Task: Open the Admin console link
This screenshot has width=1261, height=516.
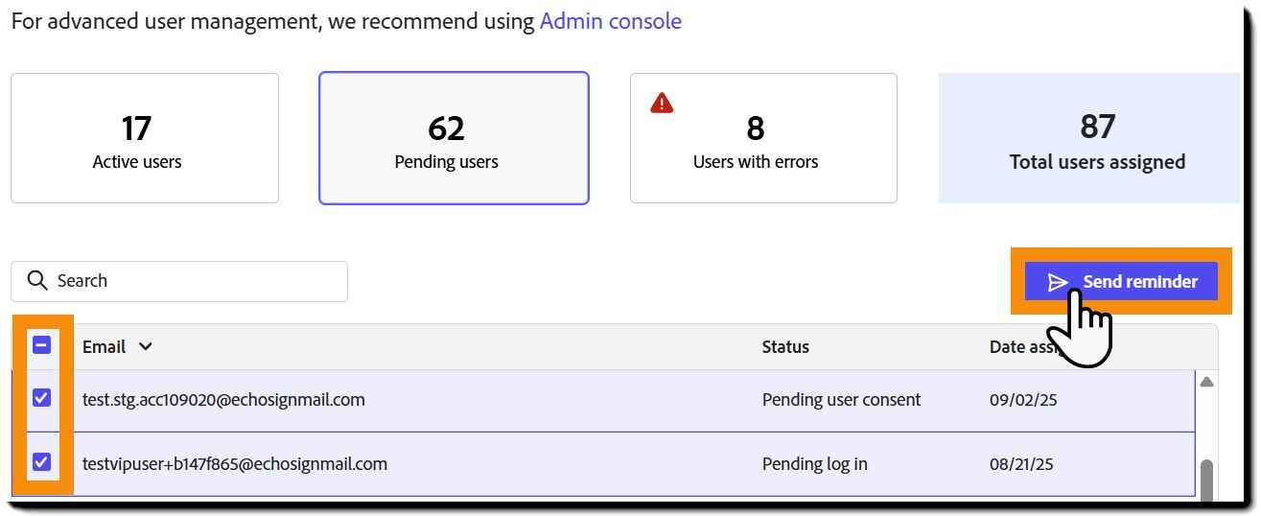Action: coord(610,21)
